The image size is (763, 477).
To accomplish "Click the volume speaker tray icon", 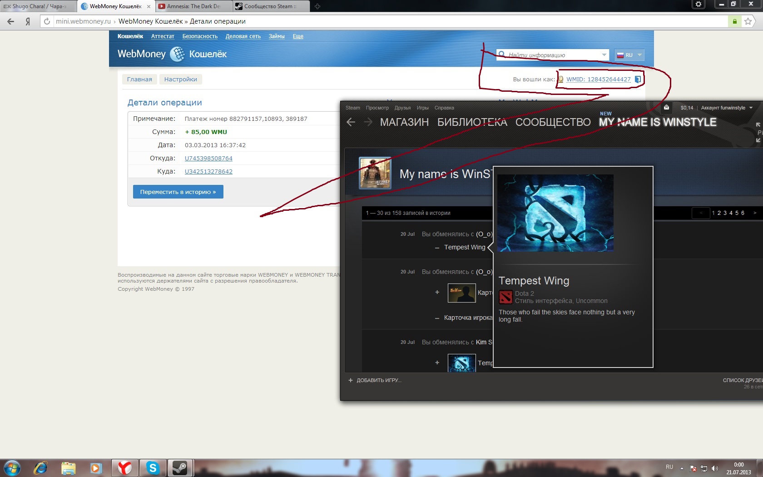I will click(x=715, y=468).
